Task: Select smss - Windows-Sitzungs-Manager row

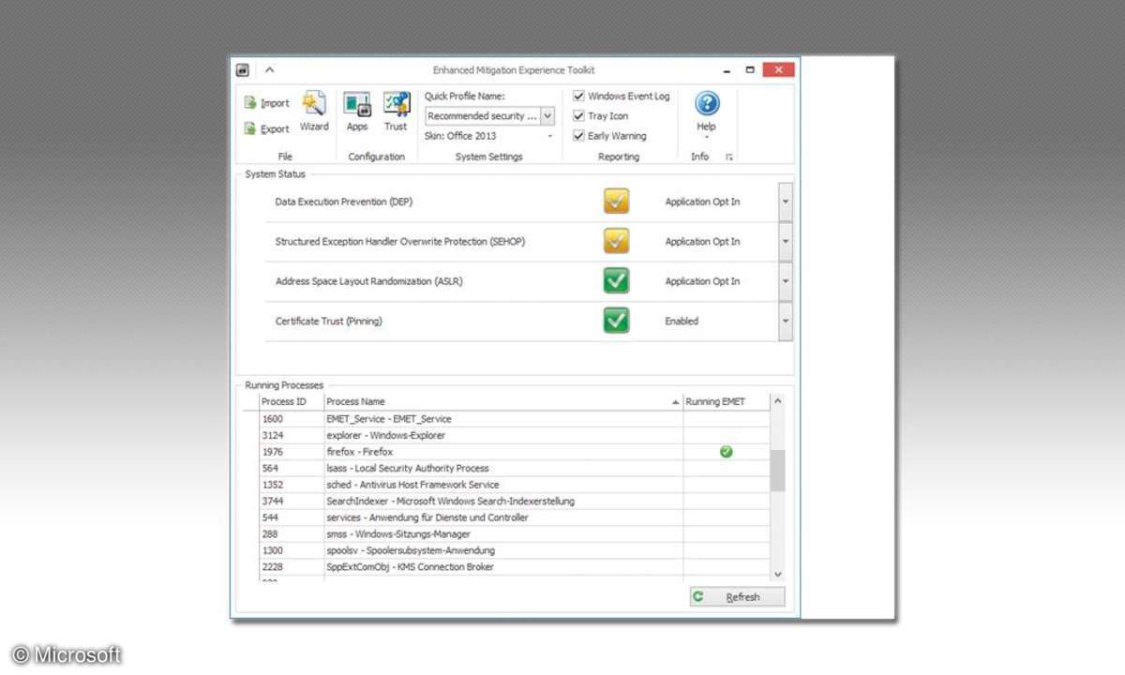Action: (514, 534)
